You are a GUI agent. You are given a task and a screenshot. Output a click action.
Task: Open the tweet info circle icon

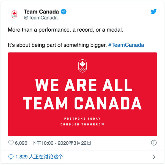(154, 143)
